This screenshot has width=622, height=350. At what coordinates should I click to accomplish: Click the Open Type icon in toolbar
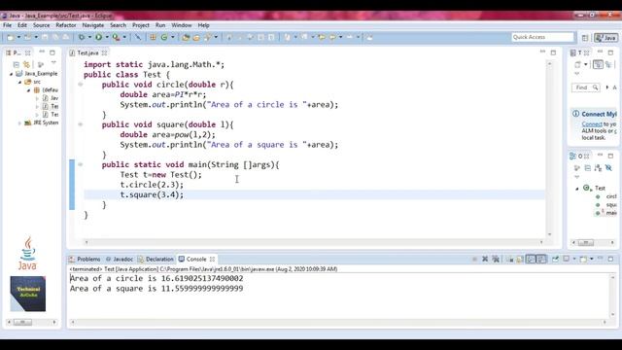tap(186, 37)
